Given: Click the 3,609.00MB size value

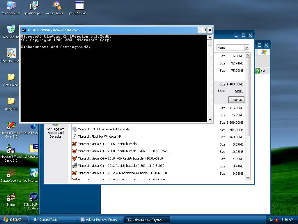Looking at the screenshot, I should pos(235,123).
